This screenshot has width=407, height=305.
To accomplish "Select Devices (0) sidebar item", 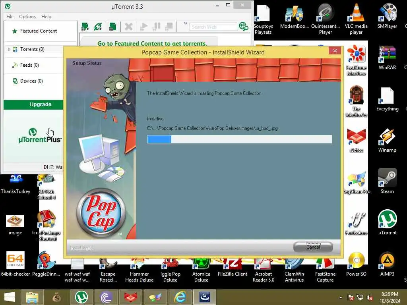I will 31,81.
